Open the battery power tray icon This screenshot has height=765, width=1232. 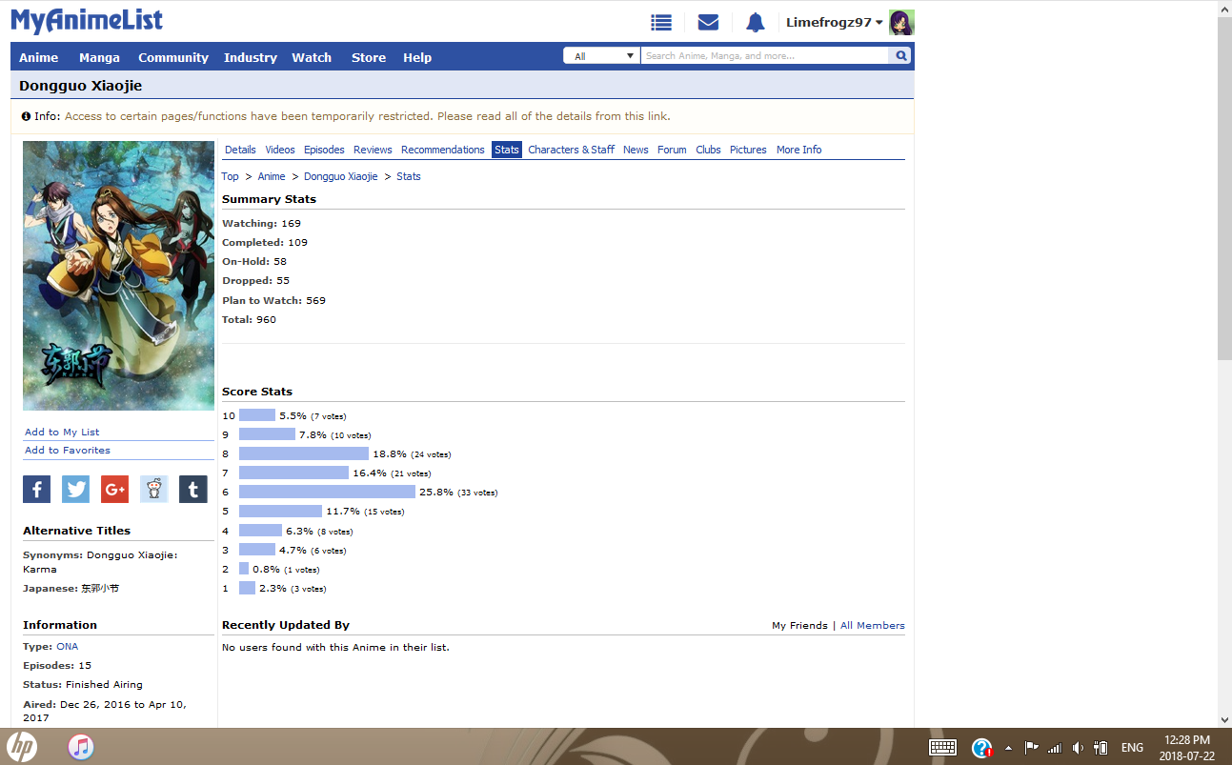[1101, 748]
